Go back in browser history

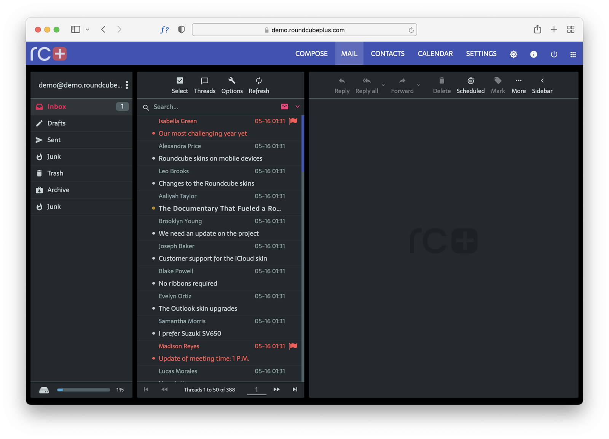click(103, 29)
